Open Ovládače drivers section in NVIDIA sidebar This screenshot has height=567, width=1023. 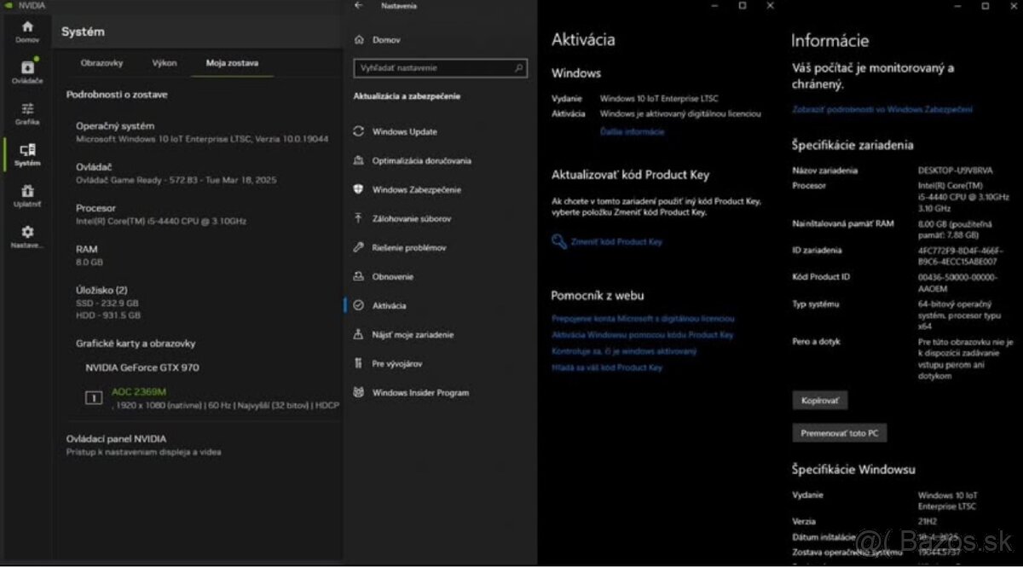click(x=27, y=72)
